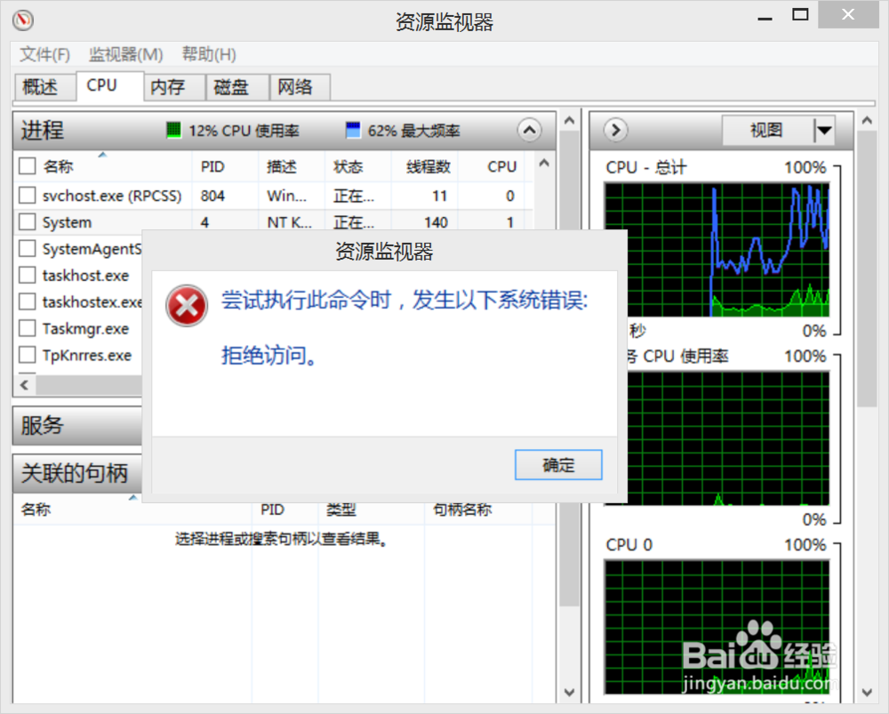The image size is (889, 714).
Task: Maximize the Resource Monitor window
Action: click(x=800, y=15)
